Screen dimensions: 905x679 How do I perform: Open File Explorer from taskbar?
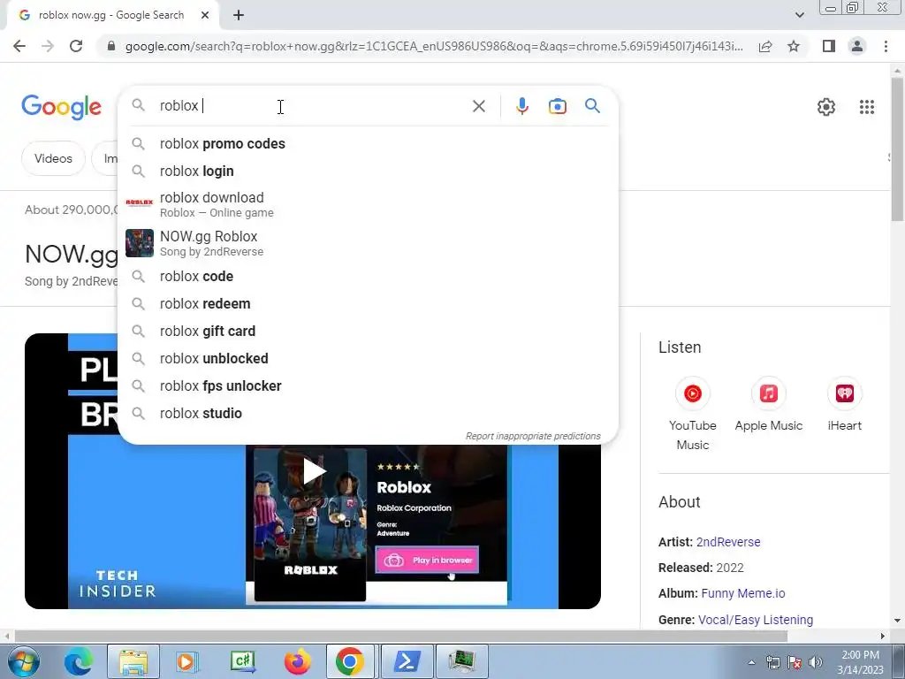(134, 661)
